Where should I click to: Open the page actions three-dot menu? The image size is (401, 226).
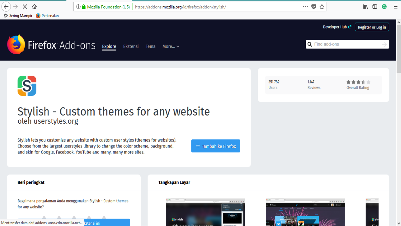305,7
